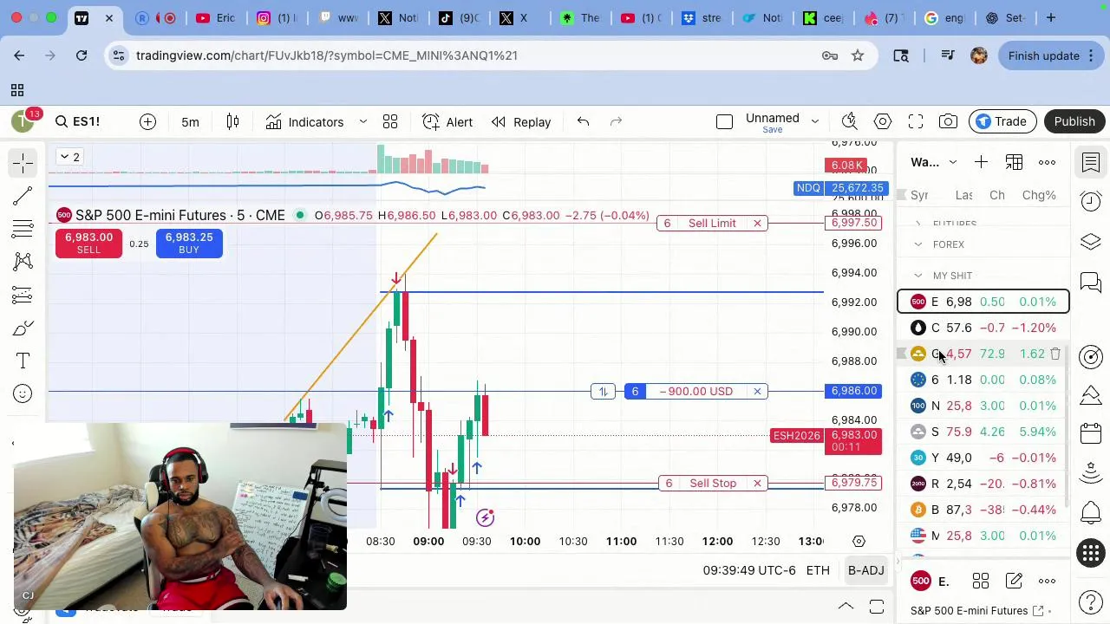Viewport: 1110px width, 624px height.
Task: Select the watchlist row showing 57.6
Action: pos(983,328)
